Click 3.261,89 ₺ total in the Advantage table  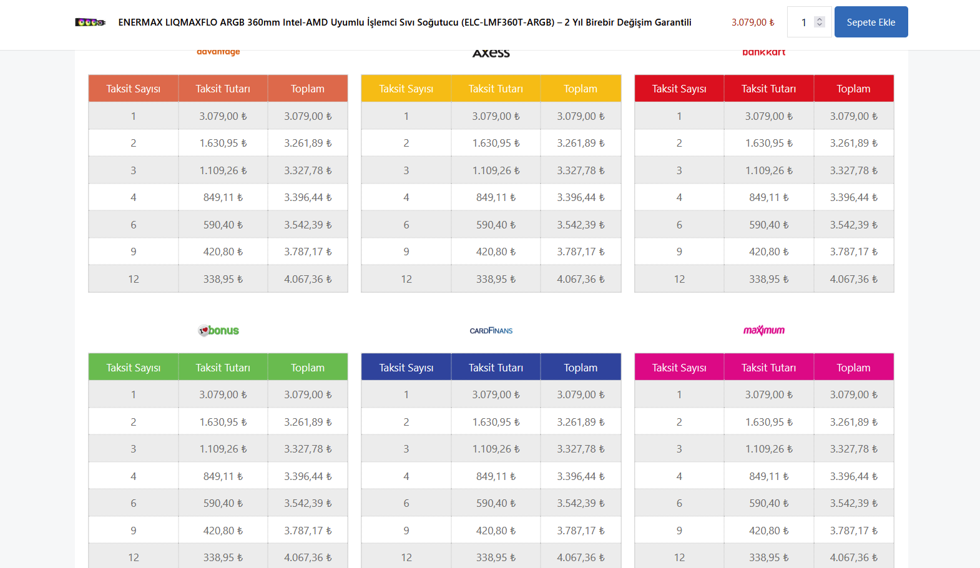click(308, 143)
